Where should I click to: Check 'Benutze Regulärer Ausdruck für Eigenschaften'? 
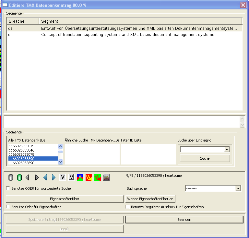pyautogui.click(x=128, y=207)
